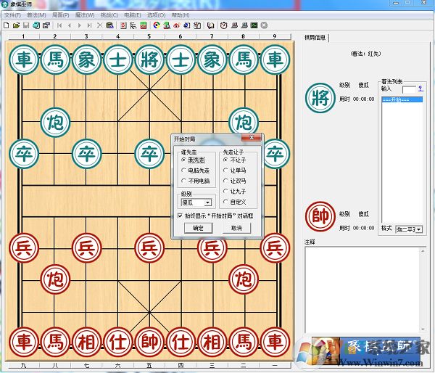Click the clock timer icon
435x373 pixels.
tap(224, 25)
